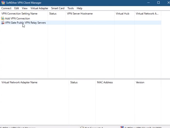Viewport: 170px width, 128px height.
Task: Click the VPN Gate relay servers icon
Action: point(3,23)
